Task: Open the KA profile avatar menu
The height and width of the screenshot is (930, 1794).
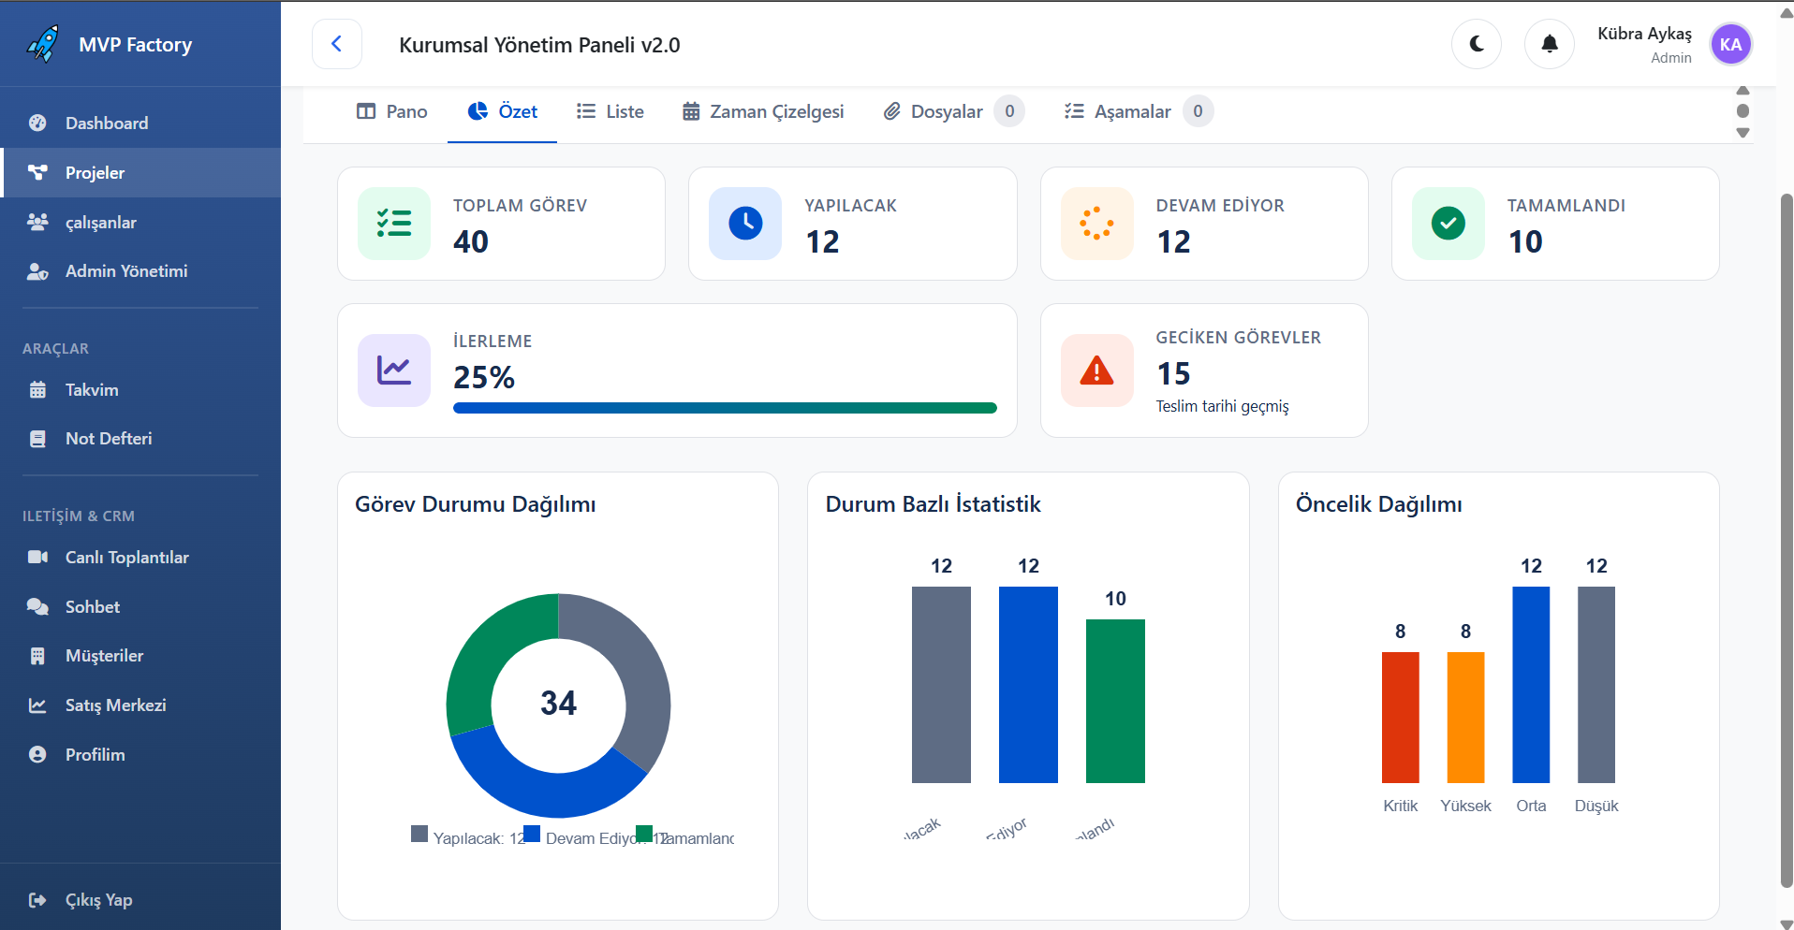Action: (x=1730, y=44)
